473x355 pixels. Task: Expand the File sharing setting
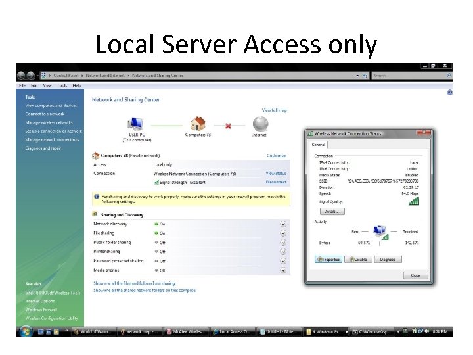click(283, 233)
